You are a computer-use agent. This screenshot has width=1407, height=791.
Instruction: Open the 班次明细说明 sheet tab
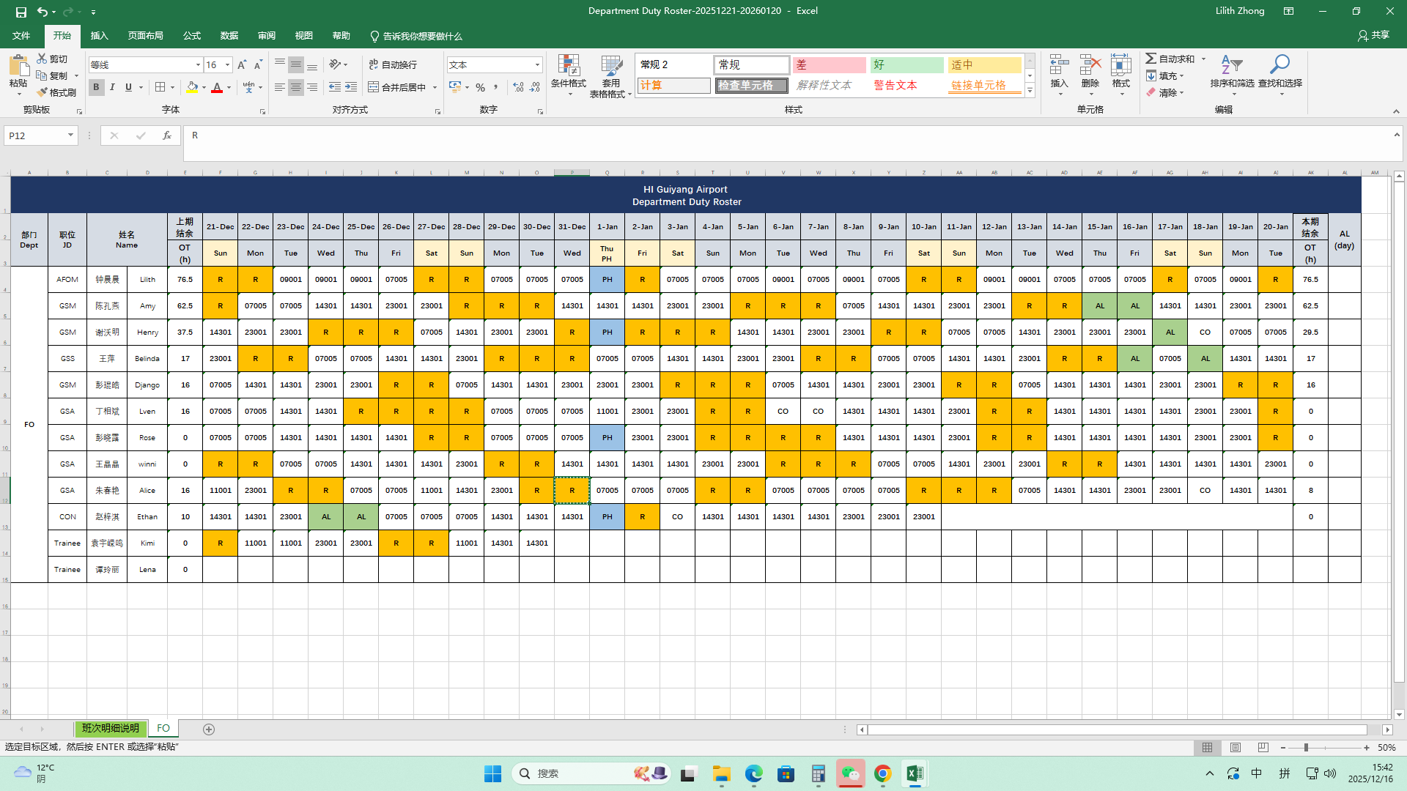[110, 729]
